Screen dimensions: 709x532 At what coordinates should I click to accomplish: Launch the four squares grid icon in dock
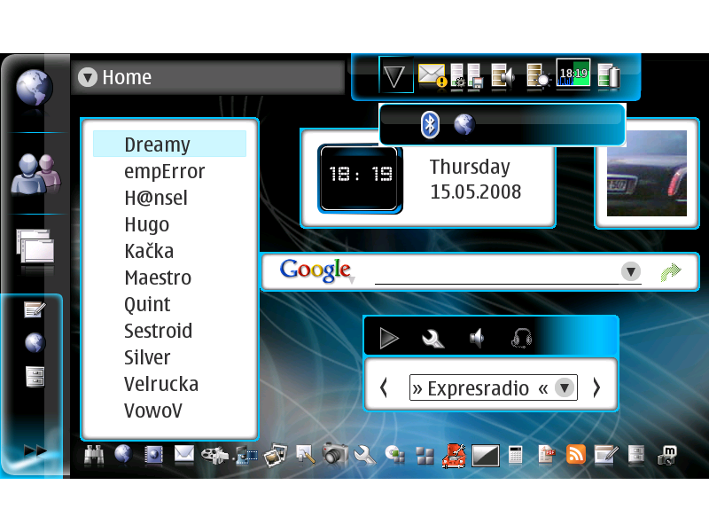tap(425, 456)
